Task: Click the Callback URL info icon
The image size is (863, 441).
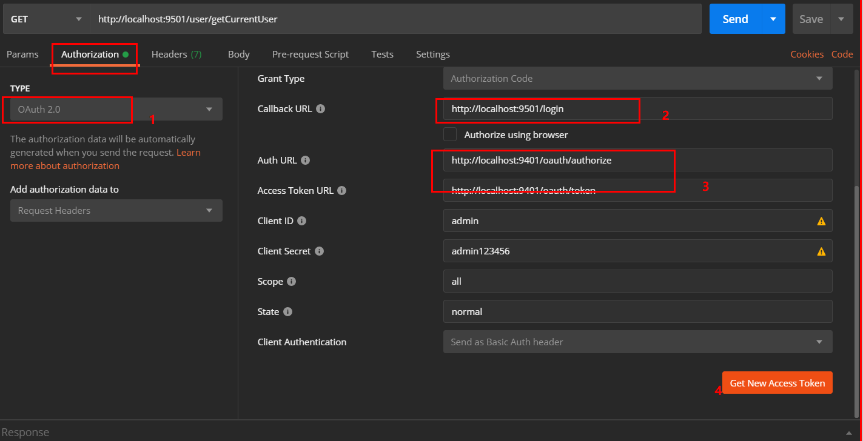Action: (x=321, y=109)
